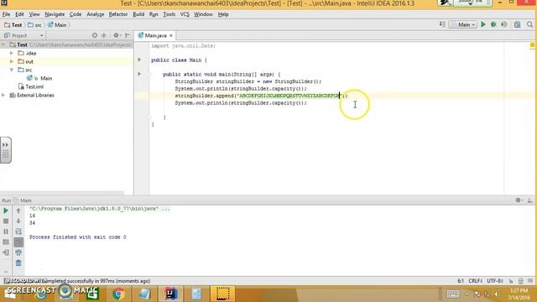The width and height of the screenshot is (537, 302).
Task: Open the Build menu
Action: (x=138, y=14)
